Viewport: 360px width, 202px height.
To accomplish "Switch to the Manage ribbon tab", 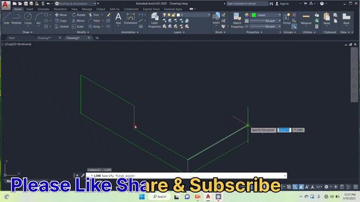I will (87, 9).
